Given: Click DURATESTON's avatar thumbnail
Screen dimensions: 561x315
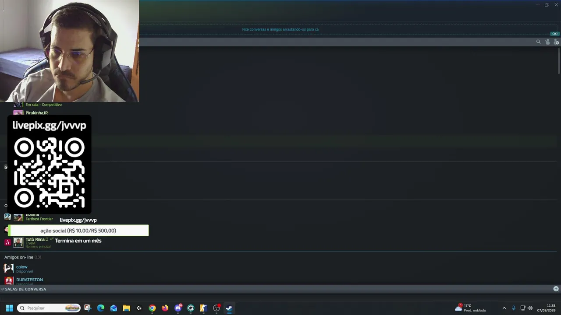Looking at the screenshot, I should [x=9, y=280].
